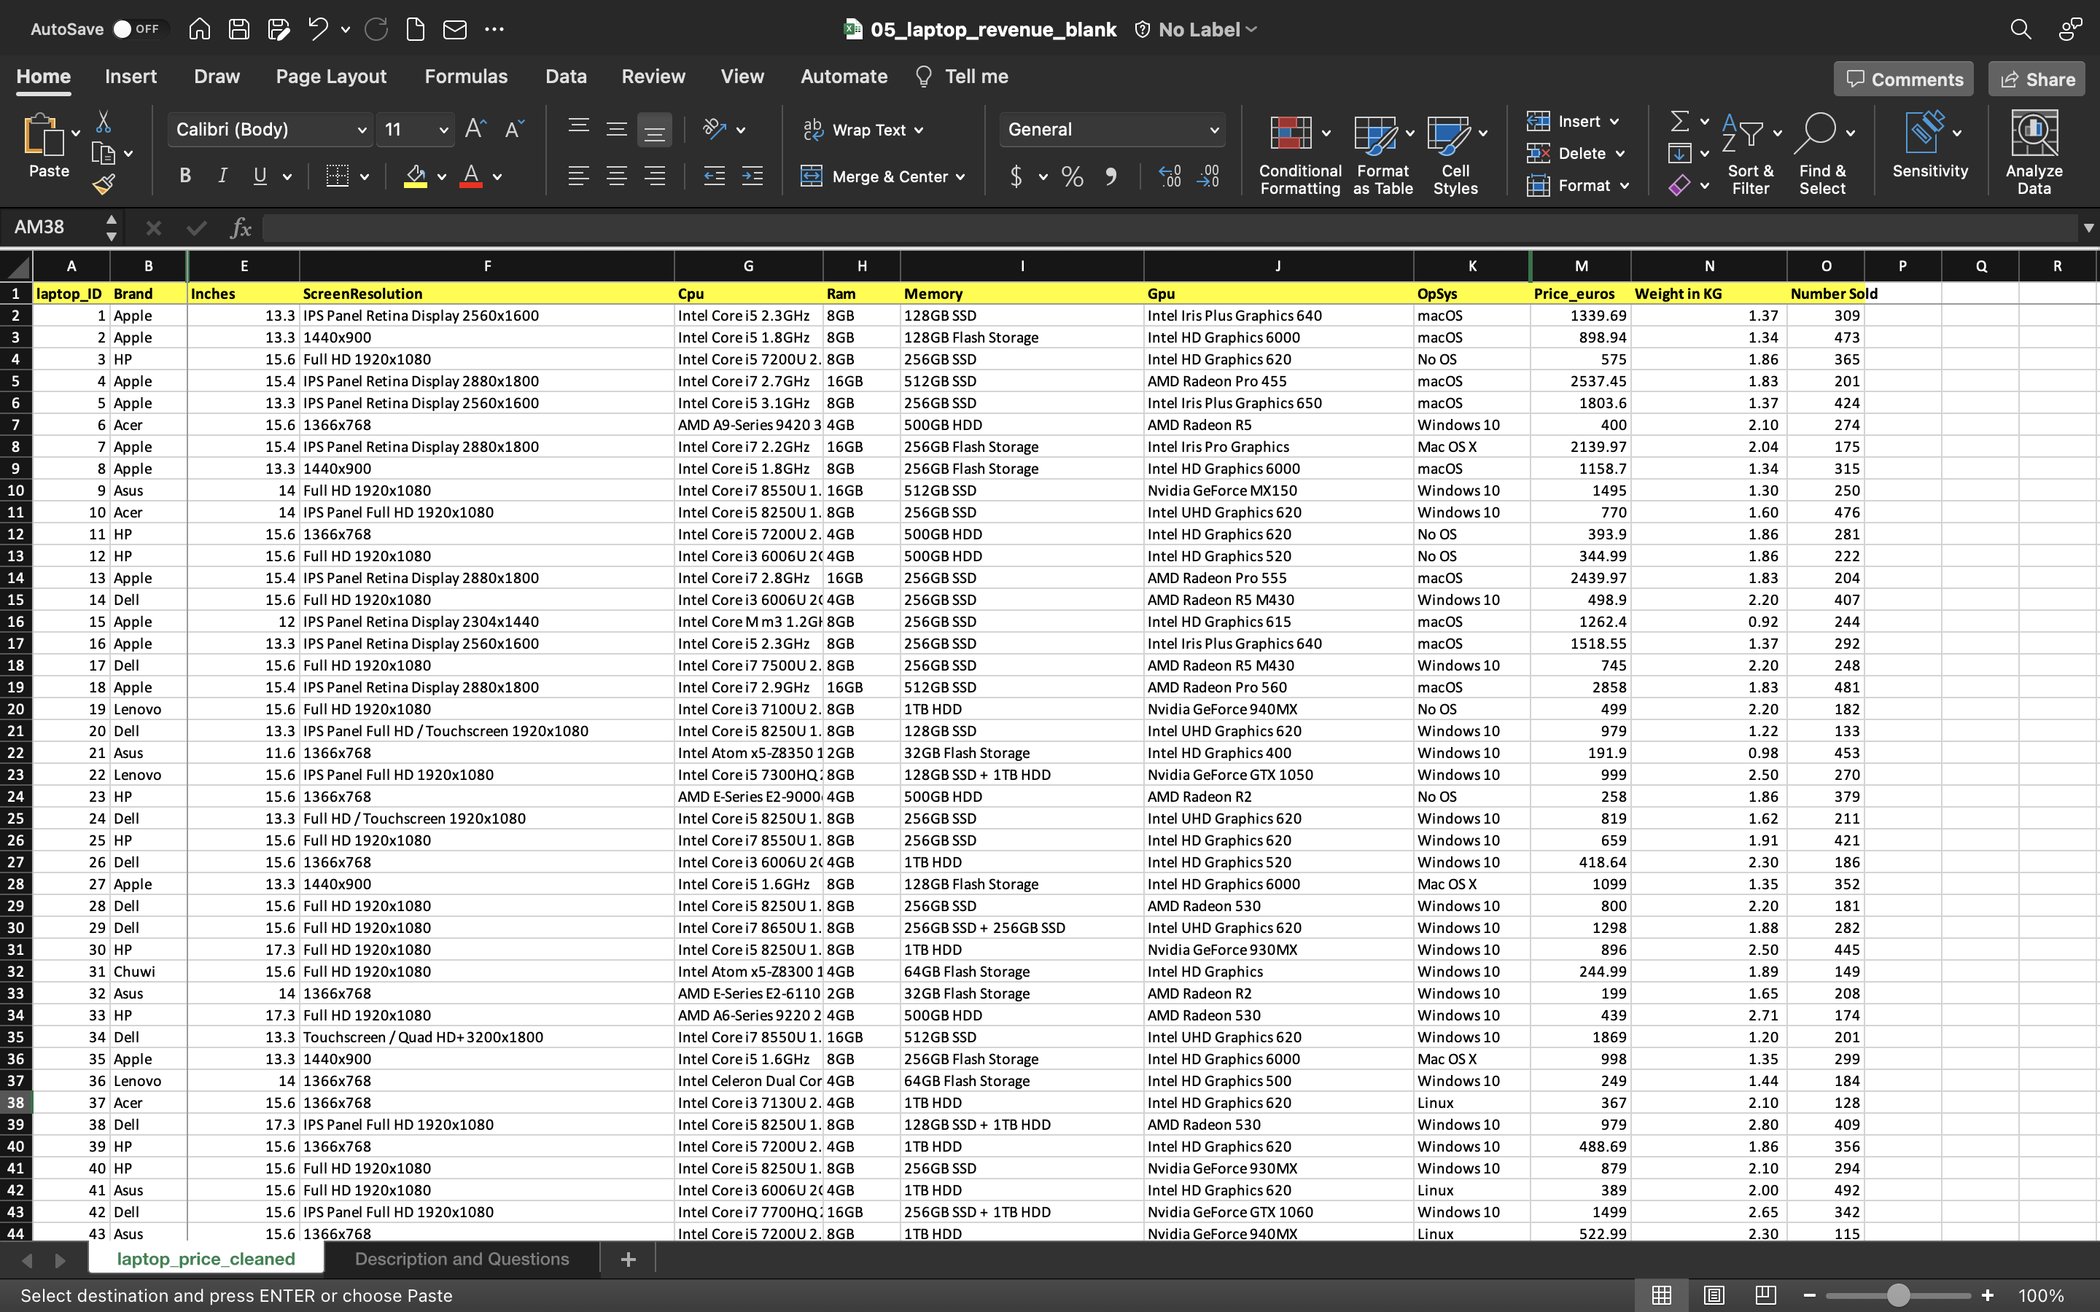Click the Format Painter brush icon
This screenshot has width=2100, height=1312.
104,184
